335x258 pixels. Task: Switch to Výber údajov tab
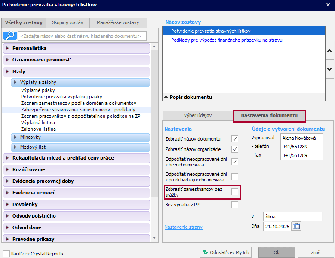[x=198, y=116]
